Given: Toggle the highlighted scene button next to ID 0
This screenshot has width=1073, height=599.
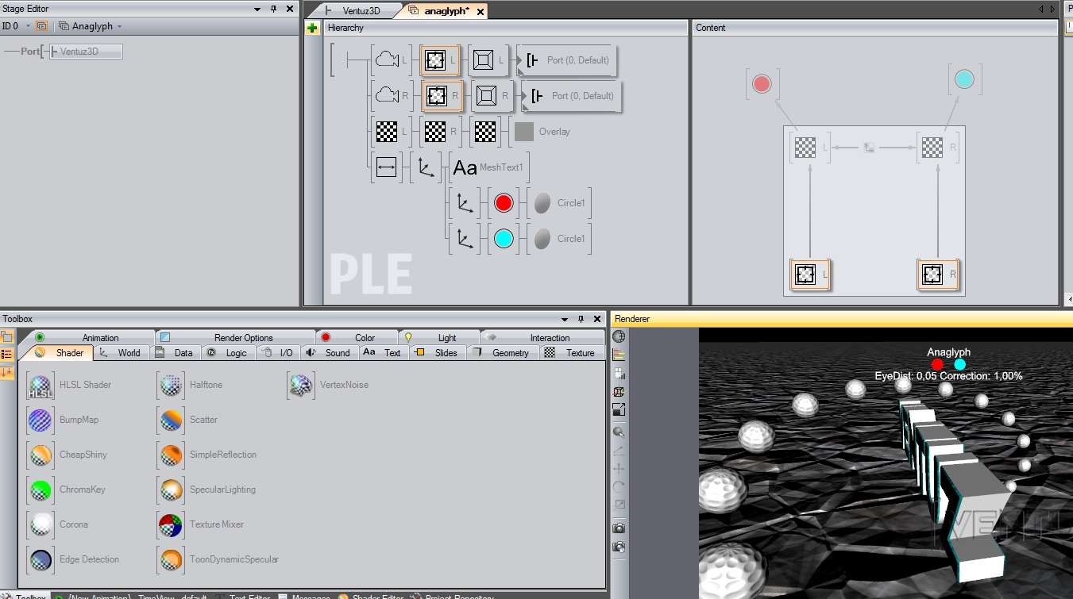Looking at the screenshot, I should coord(42,26).
